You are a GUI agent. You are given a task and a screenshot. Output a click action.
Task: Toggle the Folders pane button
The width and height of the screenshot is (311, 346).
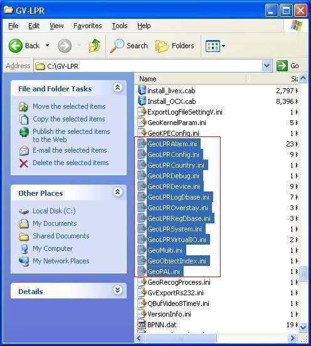[175, 46]
